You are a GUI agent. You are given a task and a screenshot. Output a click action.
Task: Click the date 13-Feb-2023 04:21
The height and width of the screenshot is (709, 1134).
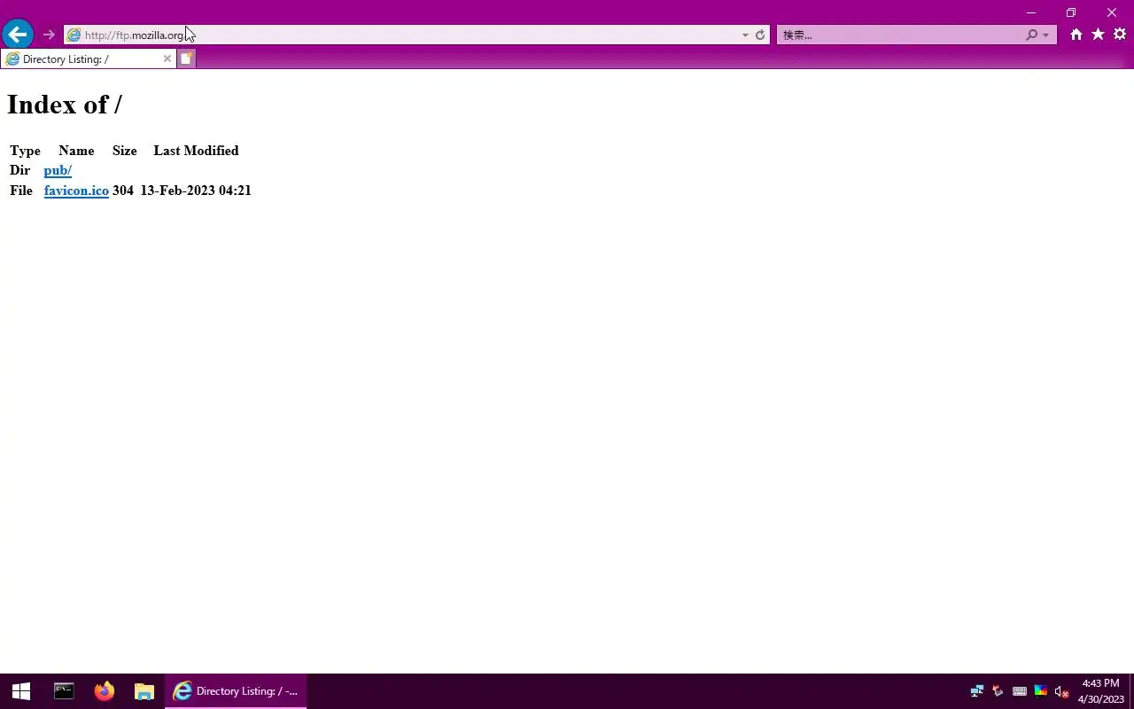196,191
